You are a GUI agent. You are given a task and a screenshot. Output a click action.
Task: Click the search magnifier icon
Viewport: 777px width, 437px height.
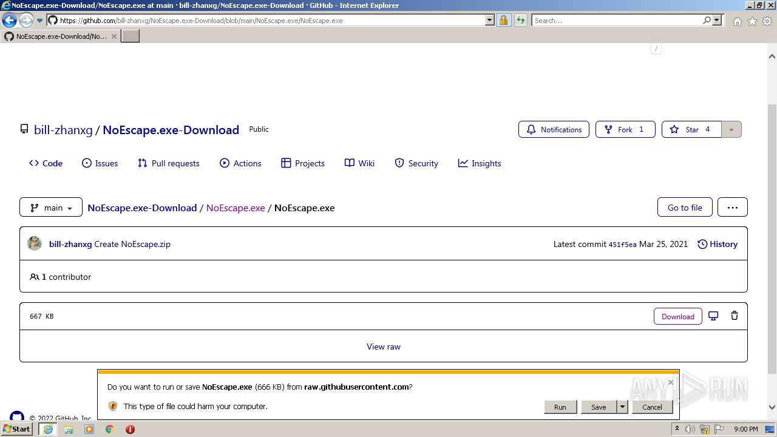[707, 20]
